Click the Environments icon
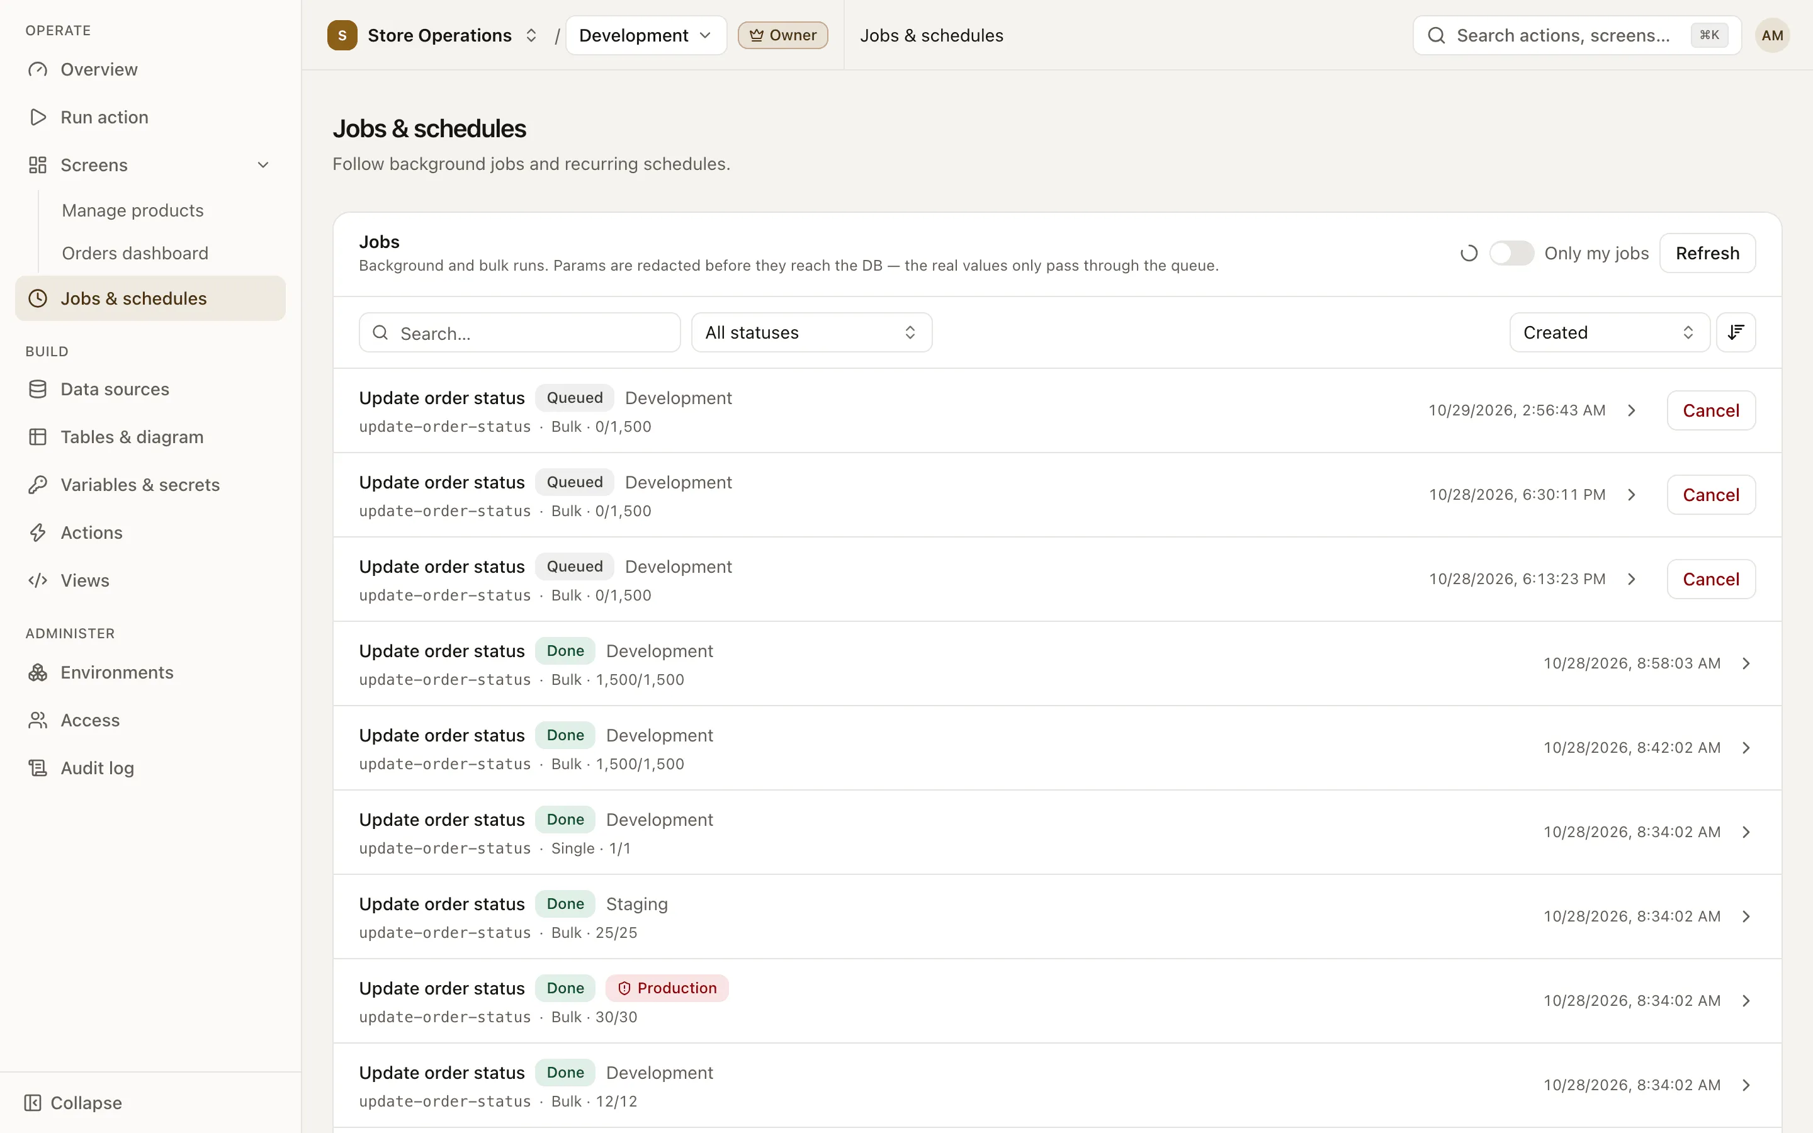Viewport: 1813px width, 1133px height. coord(38,673)
